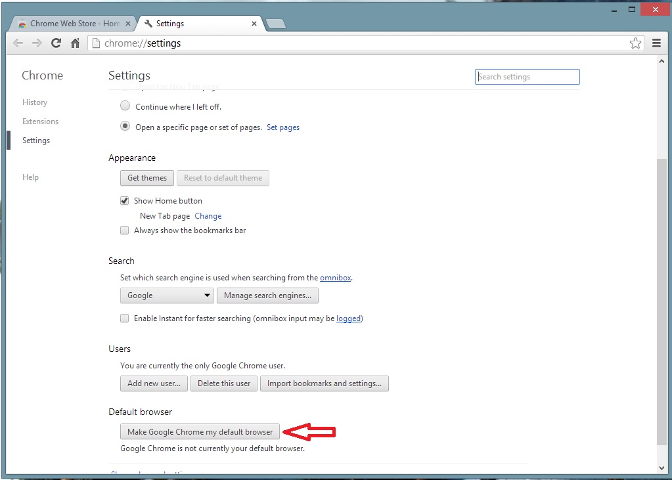This screenshot has height=480, width=672.
Task: Select Continue where I left off
Action: (x=125, y=106)
